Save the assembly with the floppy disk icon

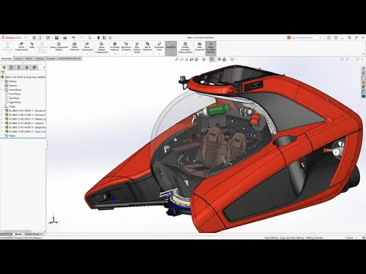click(56, 37)
